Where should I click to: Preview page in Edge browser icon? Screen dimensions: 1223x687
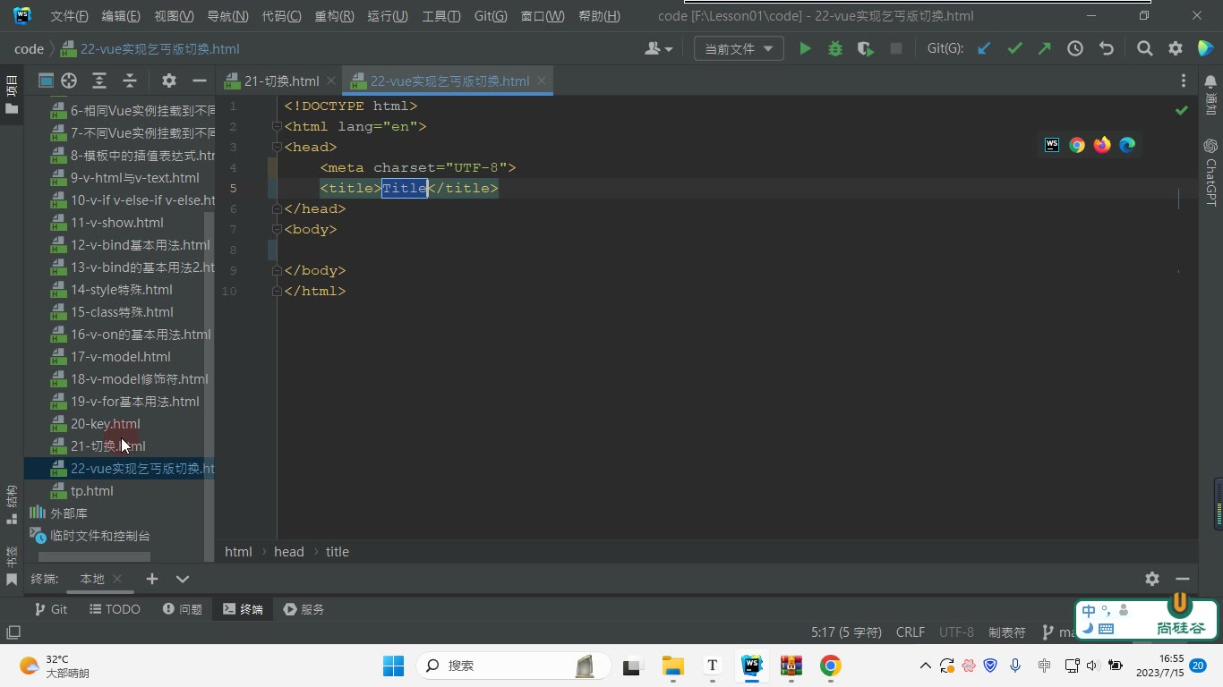tap(1127, 145)
